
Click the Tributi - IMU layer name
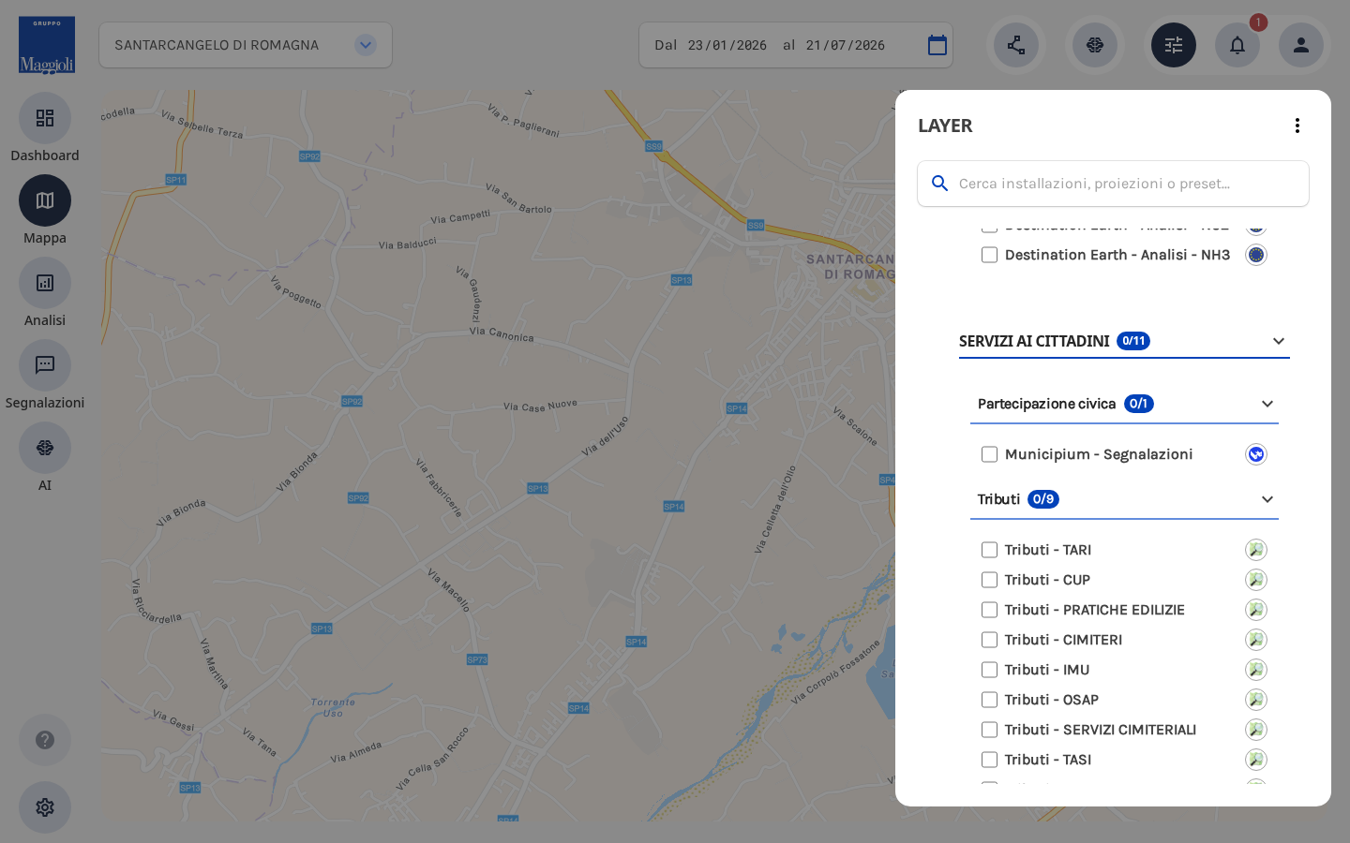coord(1047,670)
